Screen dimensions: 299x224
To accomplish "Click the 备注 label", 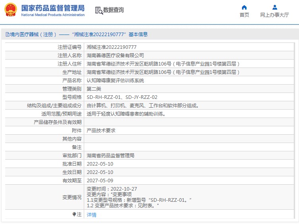I will pyautogui.click(x=77, y=147).
